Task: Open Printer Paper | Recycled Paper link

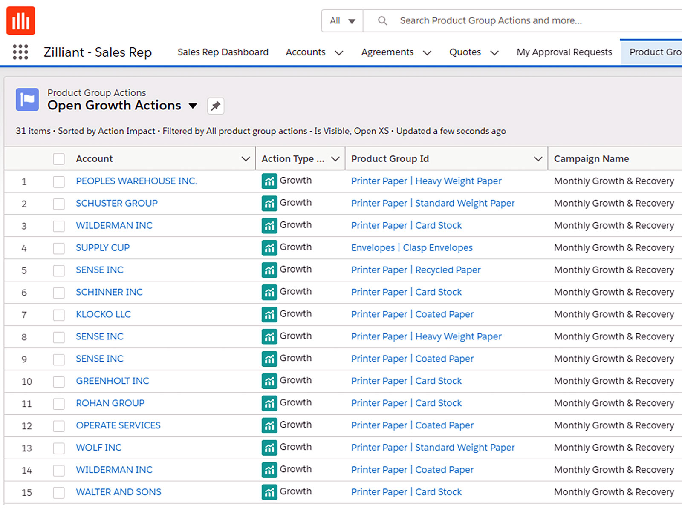Action: [x=416, y=270]
